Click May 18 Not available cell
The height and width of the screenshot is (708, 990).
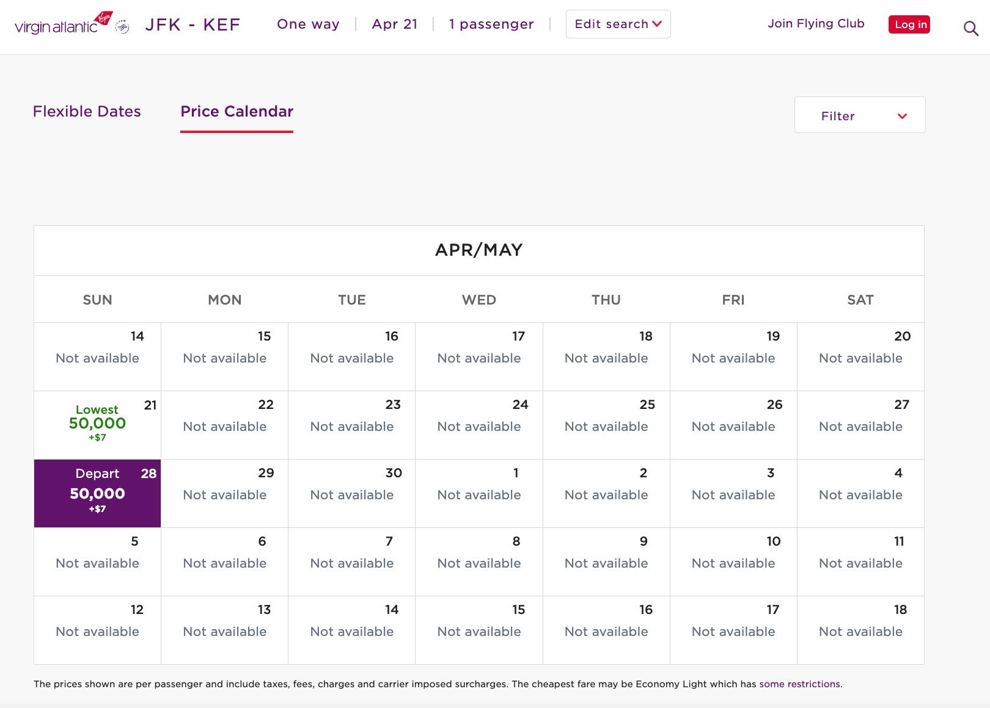click(x=860, y=630)
